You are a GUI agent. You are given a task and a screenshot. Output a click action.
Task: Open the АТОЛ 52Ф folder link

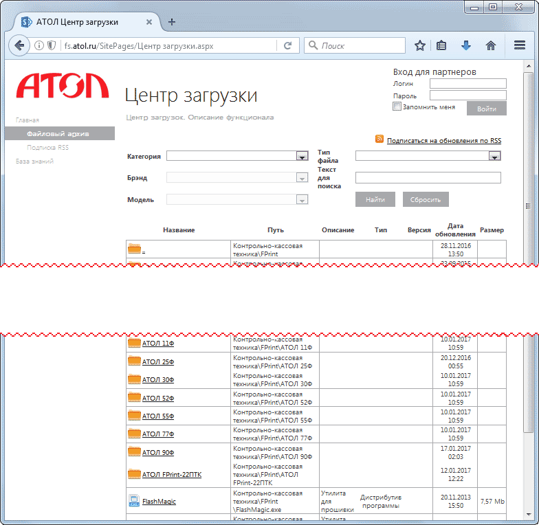158,399
